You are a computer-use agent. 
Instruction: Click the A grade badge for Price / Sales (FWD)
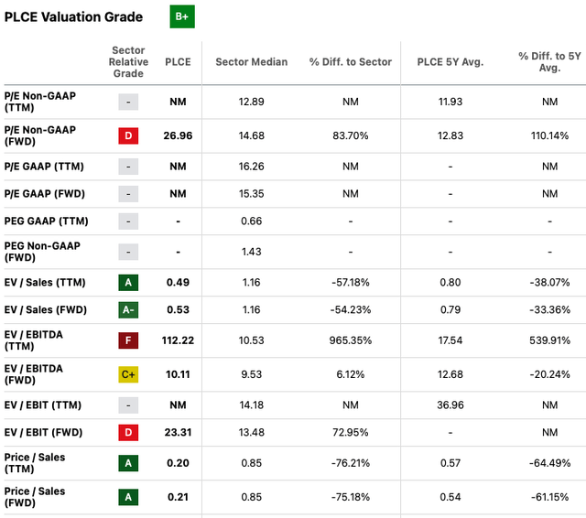(x=128, y=497)
